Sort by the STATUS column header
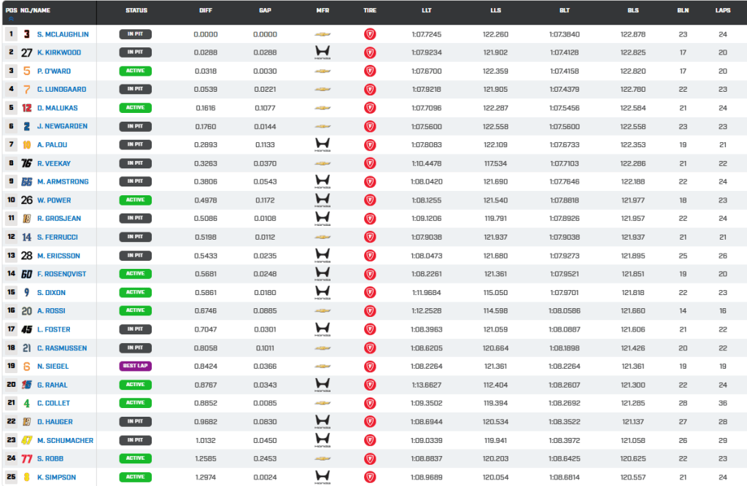This screenshot has height=486, width=747. point(136,10)
